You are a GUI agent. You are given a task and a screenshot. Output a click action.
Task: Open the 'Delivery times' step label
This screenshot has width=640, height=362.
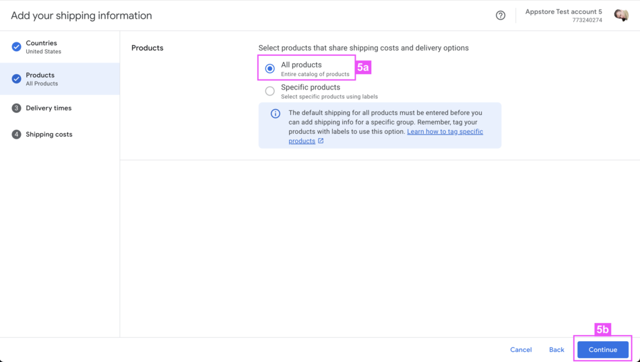point(49,108)
